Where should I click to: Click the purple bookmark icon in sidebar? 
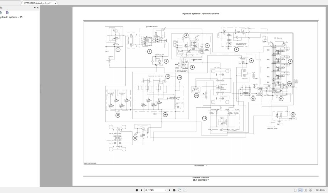coord(7,12)
